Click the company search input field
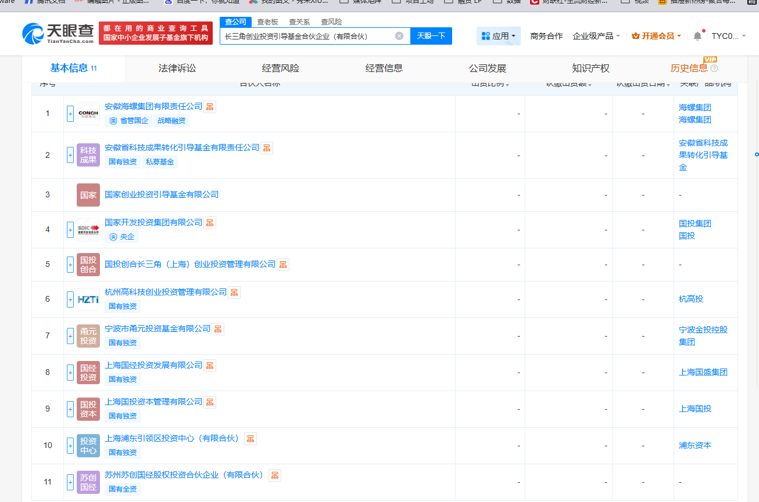Viewport: 759px width, 502px height. coord(308,36)
